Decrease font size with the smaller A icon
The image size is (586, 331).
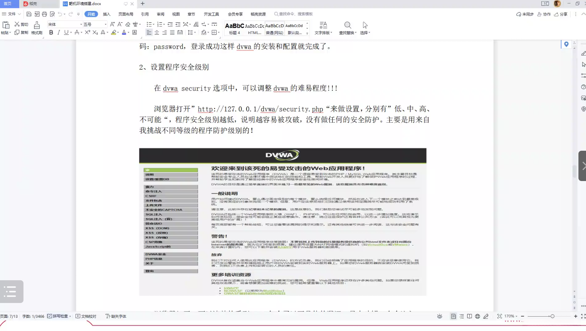(x=120, y=24)
